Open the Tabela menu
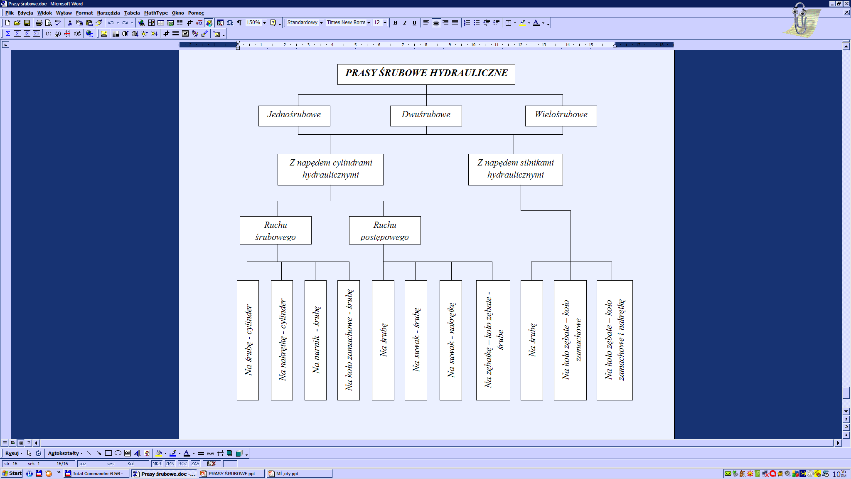Screen dimensions: 851x479 pos(132,13)
